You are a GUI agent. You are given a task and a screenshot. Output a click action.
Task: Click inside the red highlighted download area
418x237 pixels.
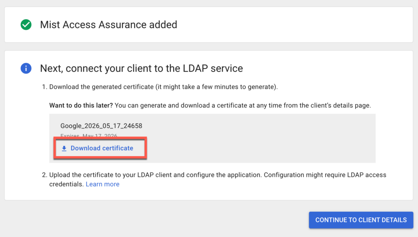100,148
